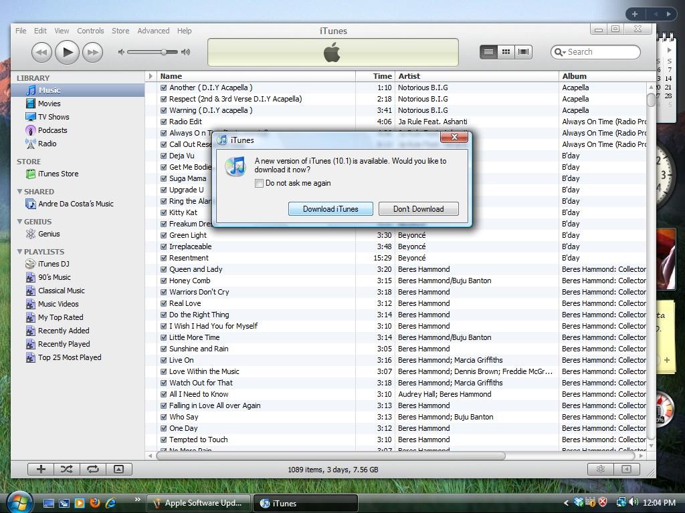
Task: Open the Store menu
Action: point(120,31)
